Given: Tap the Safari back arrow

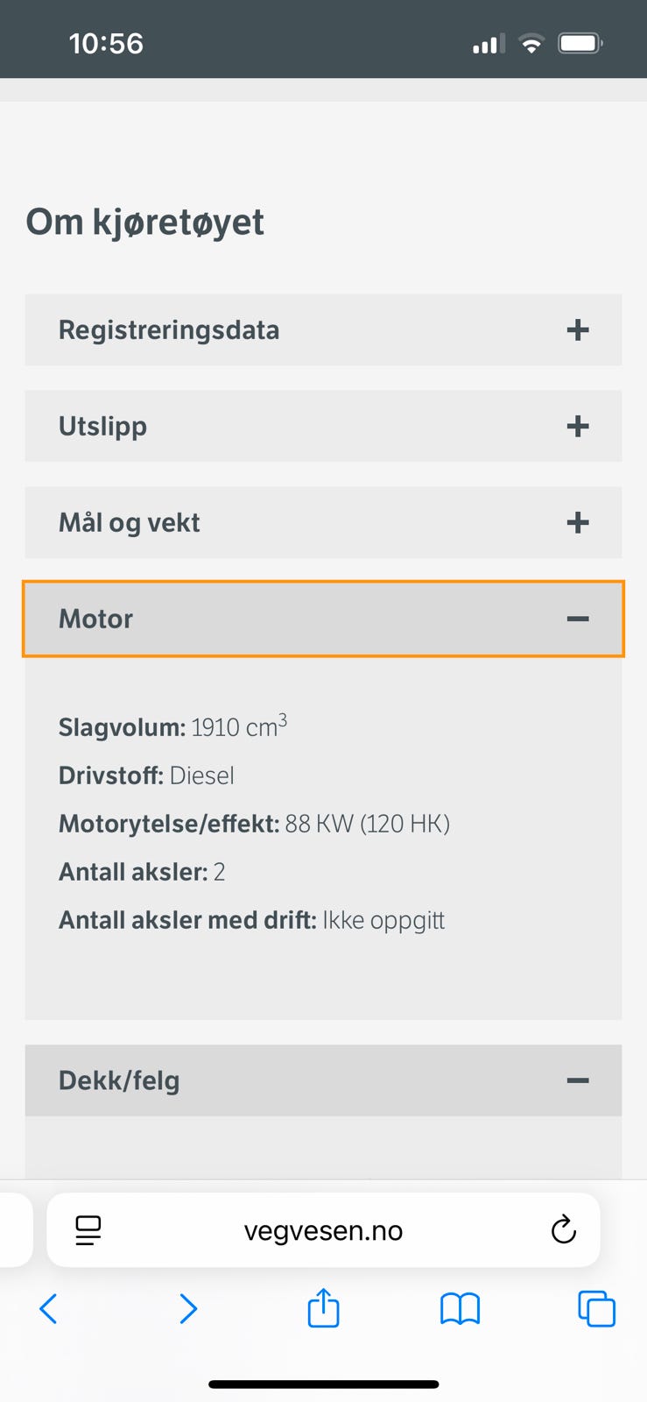Looking at the screenshot, I should pyautogui.click(x=49, y=1309).
